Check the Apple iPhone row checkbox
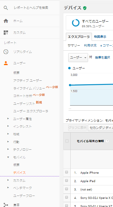The height and width of the screenshot is (207, 113). 66,172
